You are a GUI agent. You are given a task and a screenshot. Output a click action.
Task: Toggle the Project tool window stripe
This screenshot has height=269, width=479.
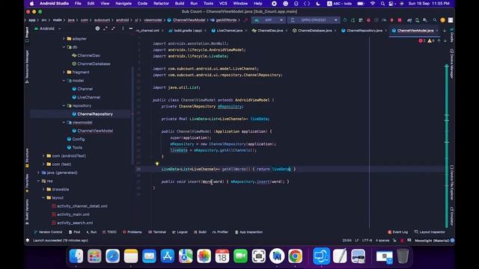tap(27, 34)
